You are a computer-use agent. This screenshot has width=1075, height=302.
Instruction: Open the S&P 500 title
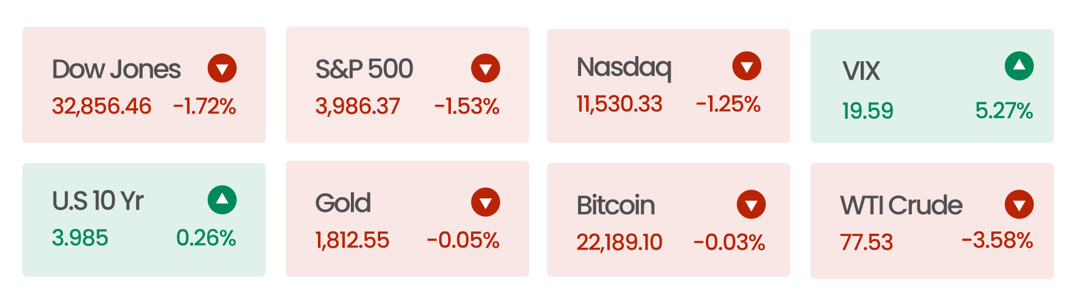click(364, 69)
